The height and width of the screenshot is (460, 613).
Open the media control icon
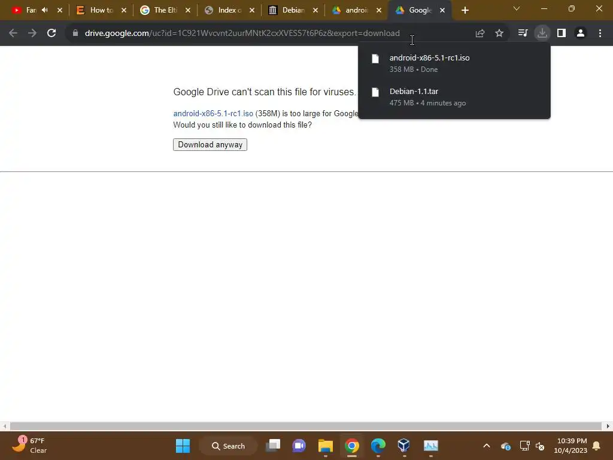tap(523, 34)
